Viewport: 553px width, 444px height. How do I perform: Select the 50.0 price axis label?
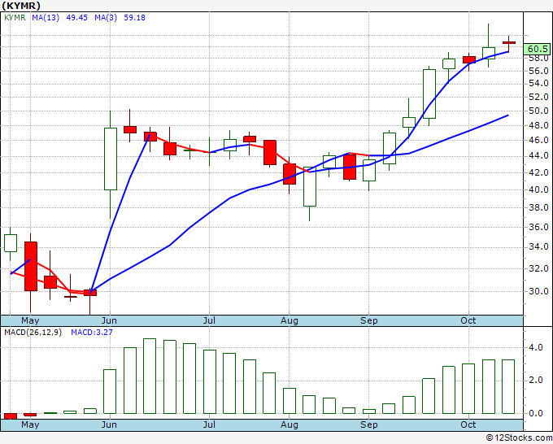pyautogui.click(x=538, y=111)
